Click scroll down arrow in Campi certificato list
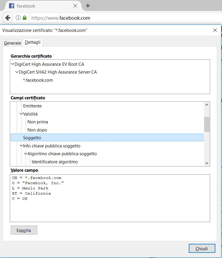This screenshot has height=258, width=222. 207,163
